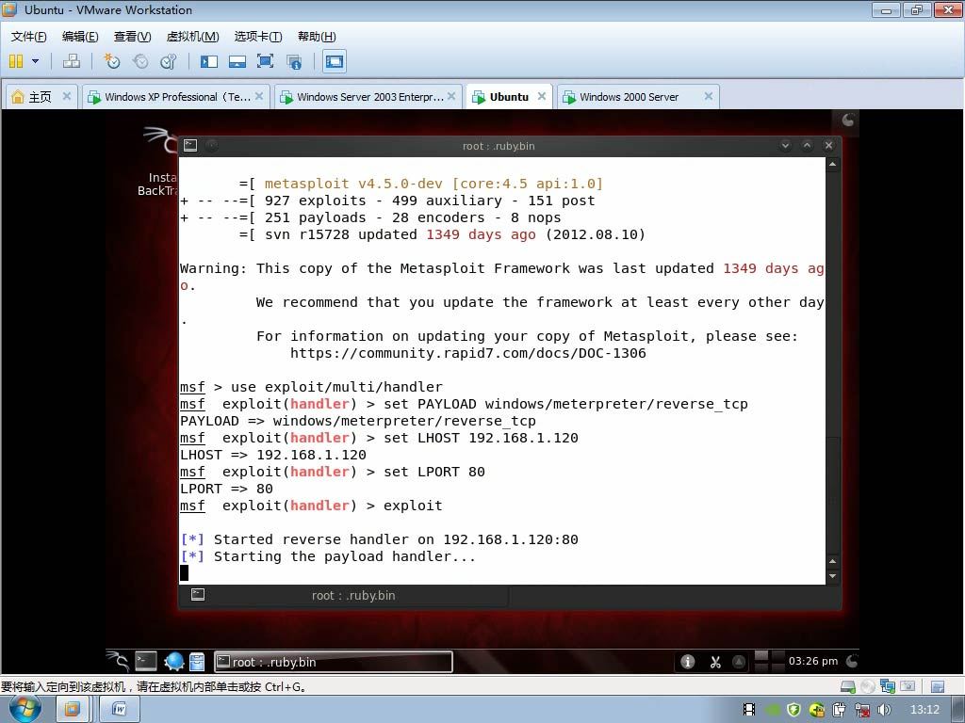Open the snapshot manager icon
This screenshot has width=965, height=723.
pos(168,61)
